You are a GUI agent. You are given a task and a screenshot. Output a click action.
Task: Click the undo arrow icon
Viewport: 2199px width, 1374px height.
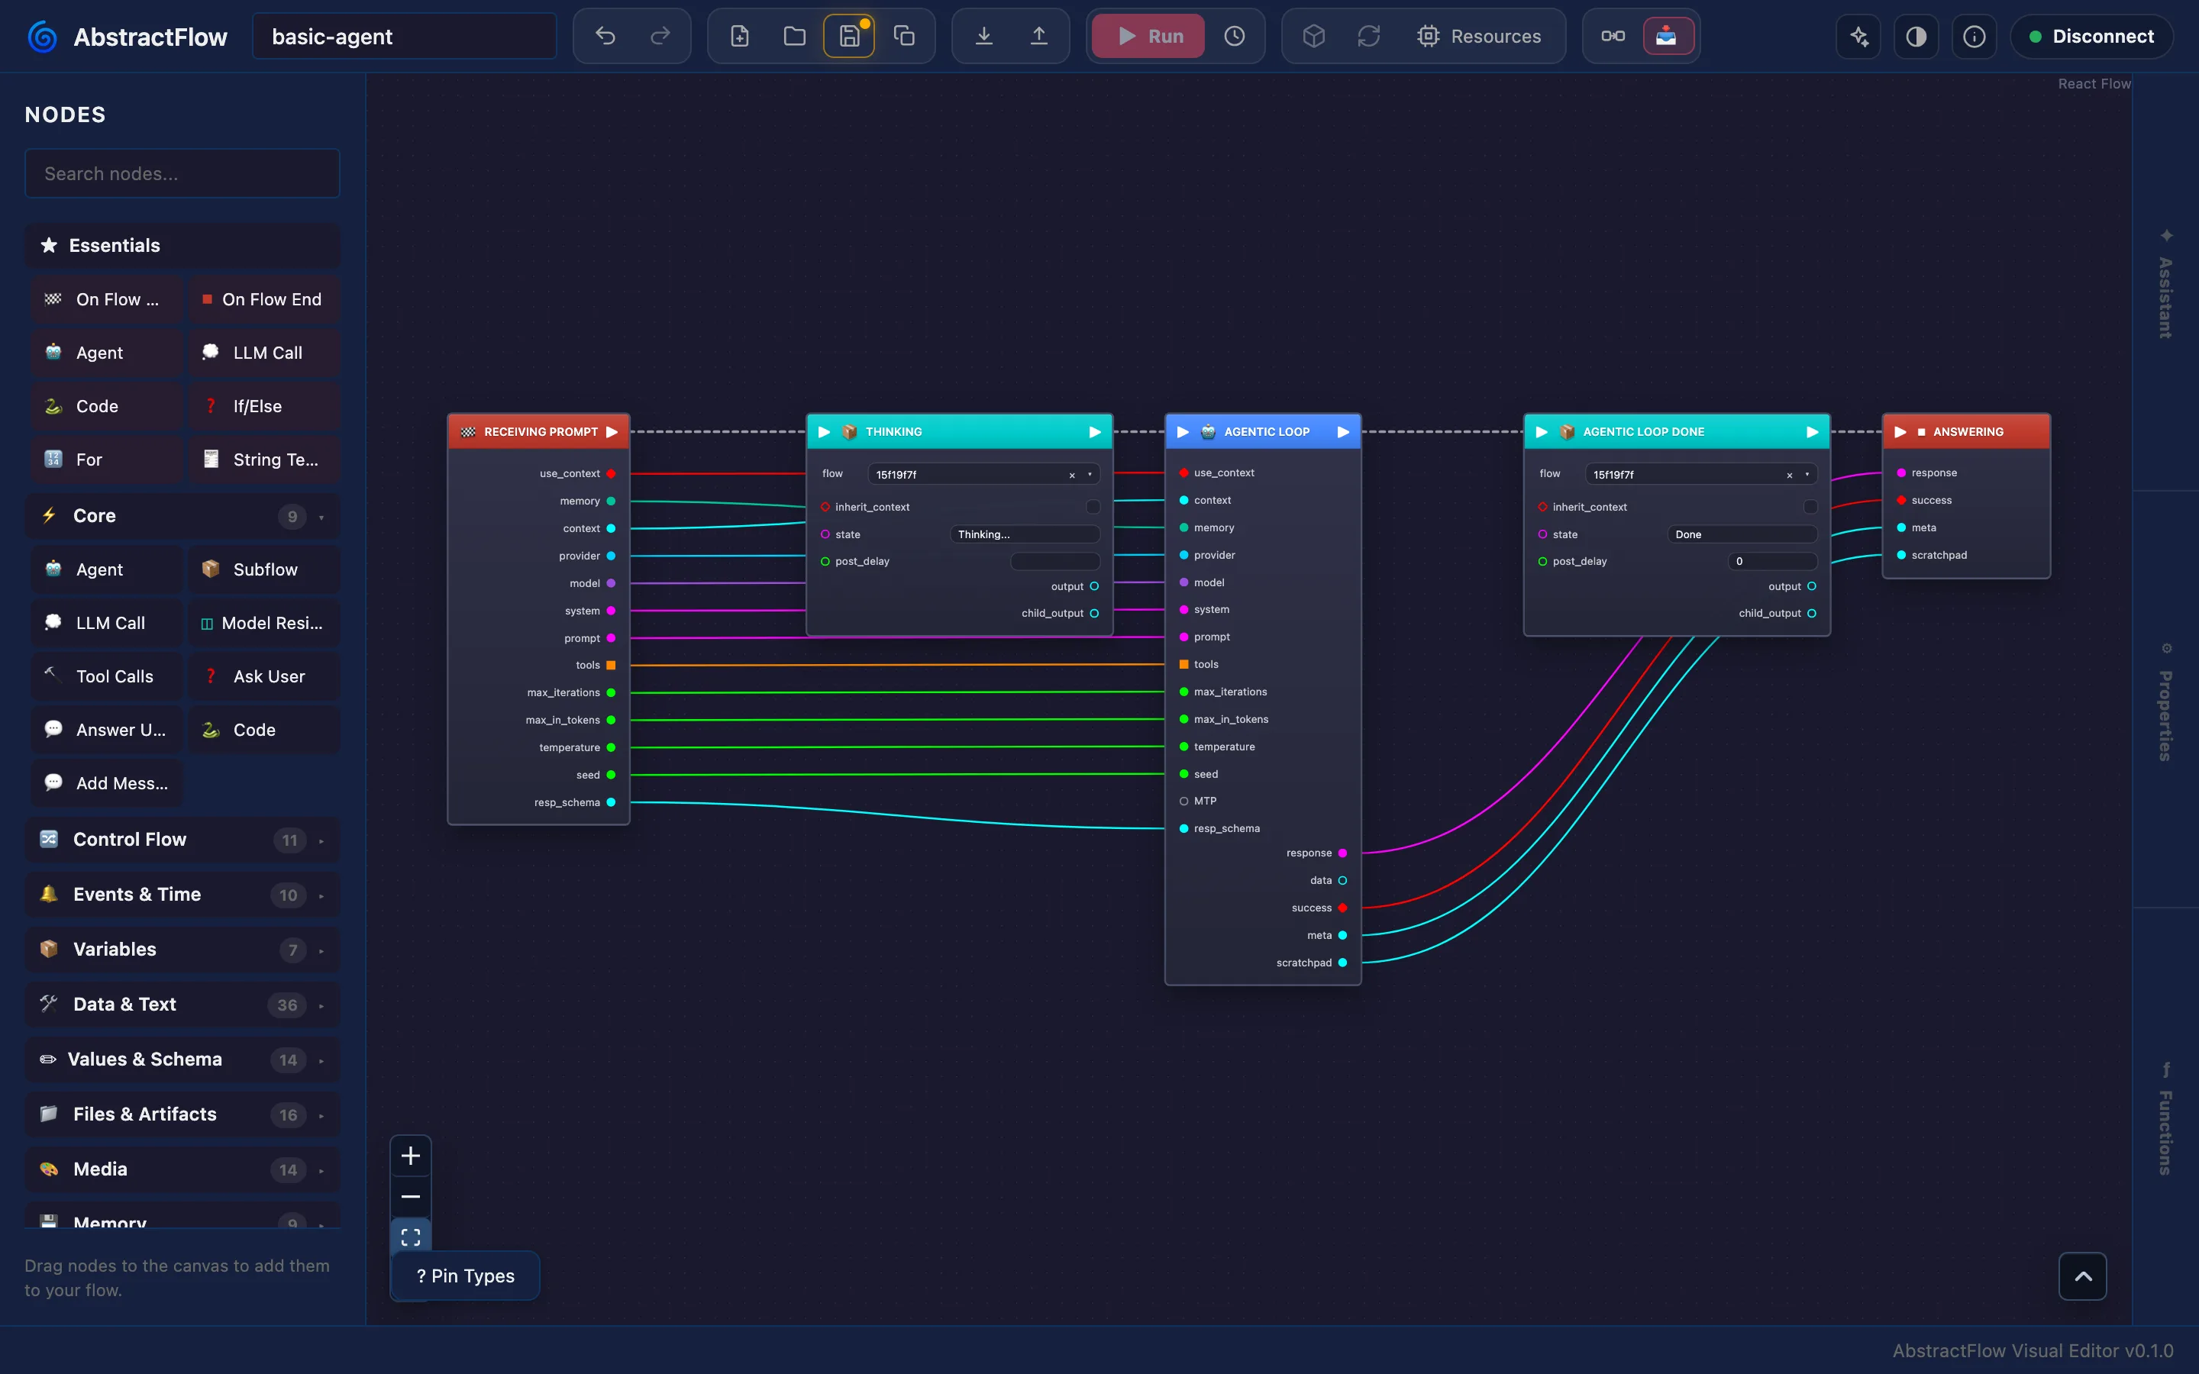pyautogui.click(x=605, y=37)
